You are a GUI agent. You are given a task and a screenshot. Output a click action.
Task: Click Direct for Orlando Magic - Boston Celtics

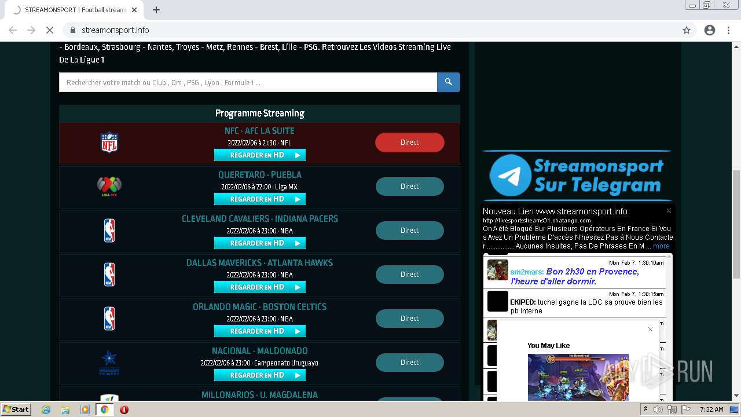pyautogui.click(x=410, y=319)
